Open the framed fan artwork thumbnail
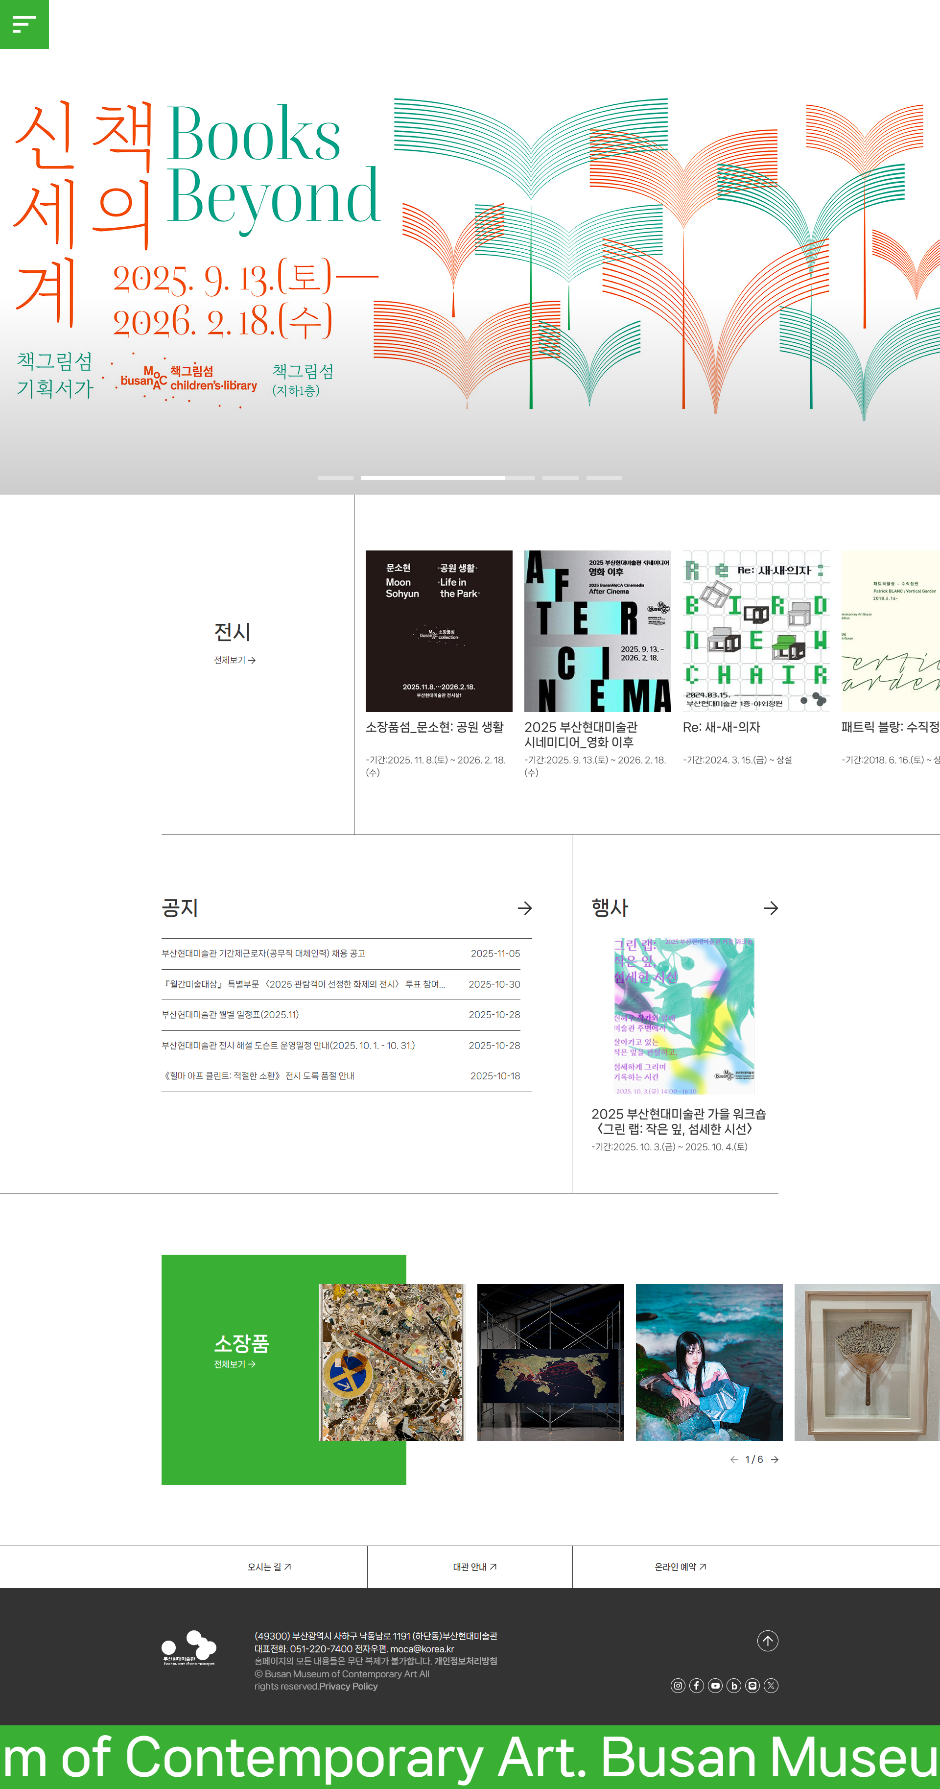940x1789 pixels. (867, 1362)
